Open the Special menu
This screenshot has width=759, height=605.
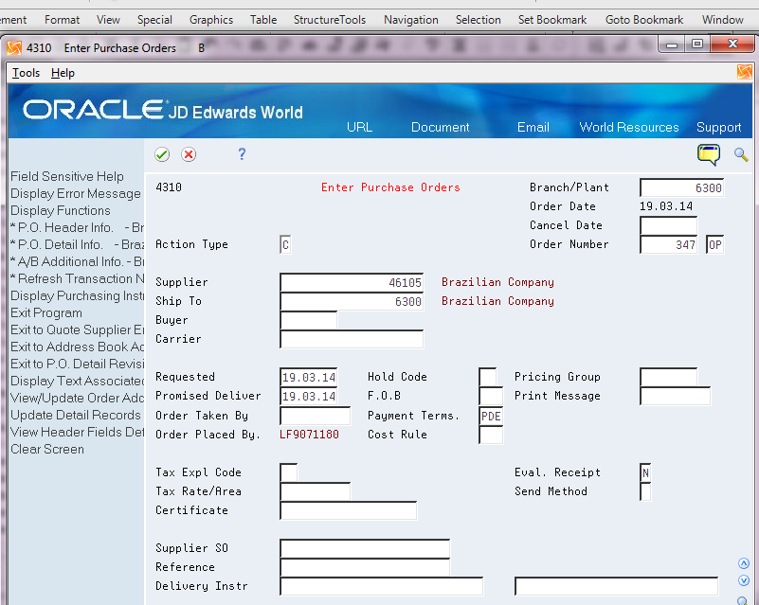click(154, 20)
